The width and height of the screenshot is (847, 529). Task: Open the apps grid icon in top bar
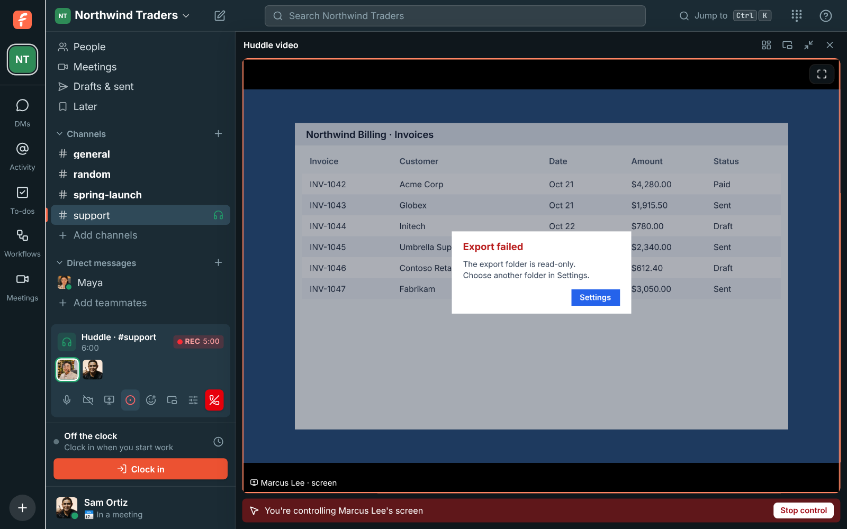coord(797,16)
